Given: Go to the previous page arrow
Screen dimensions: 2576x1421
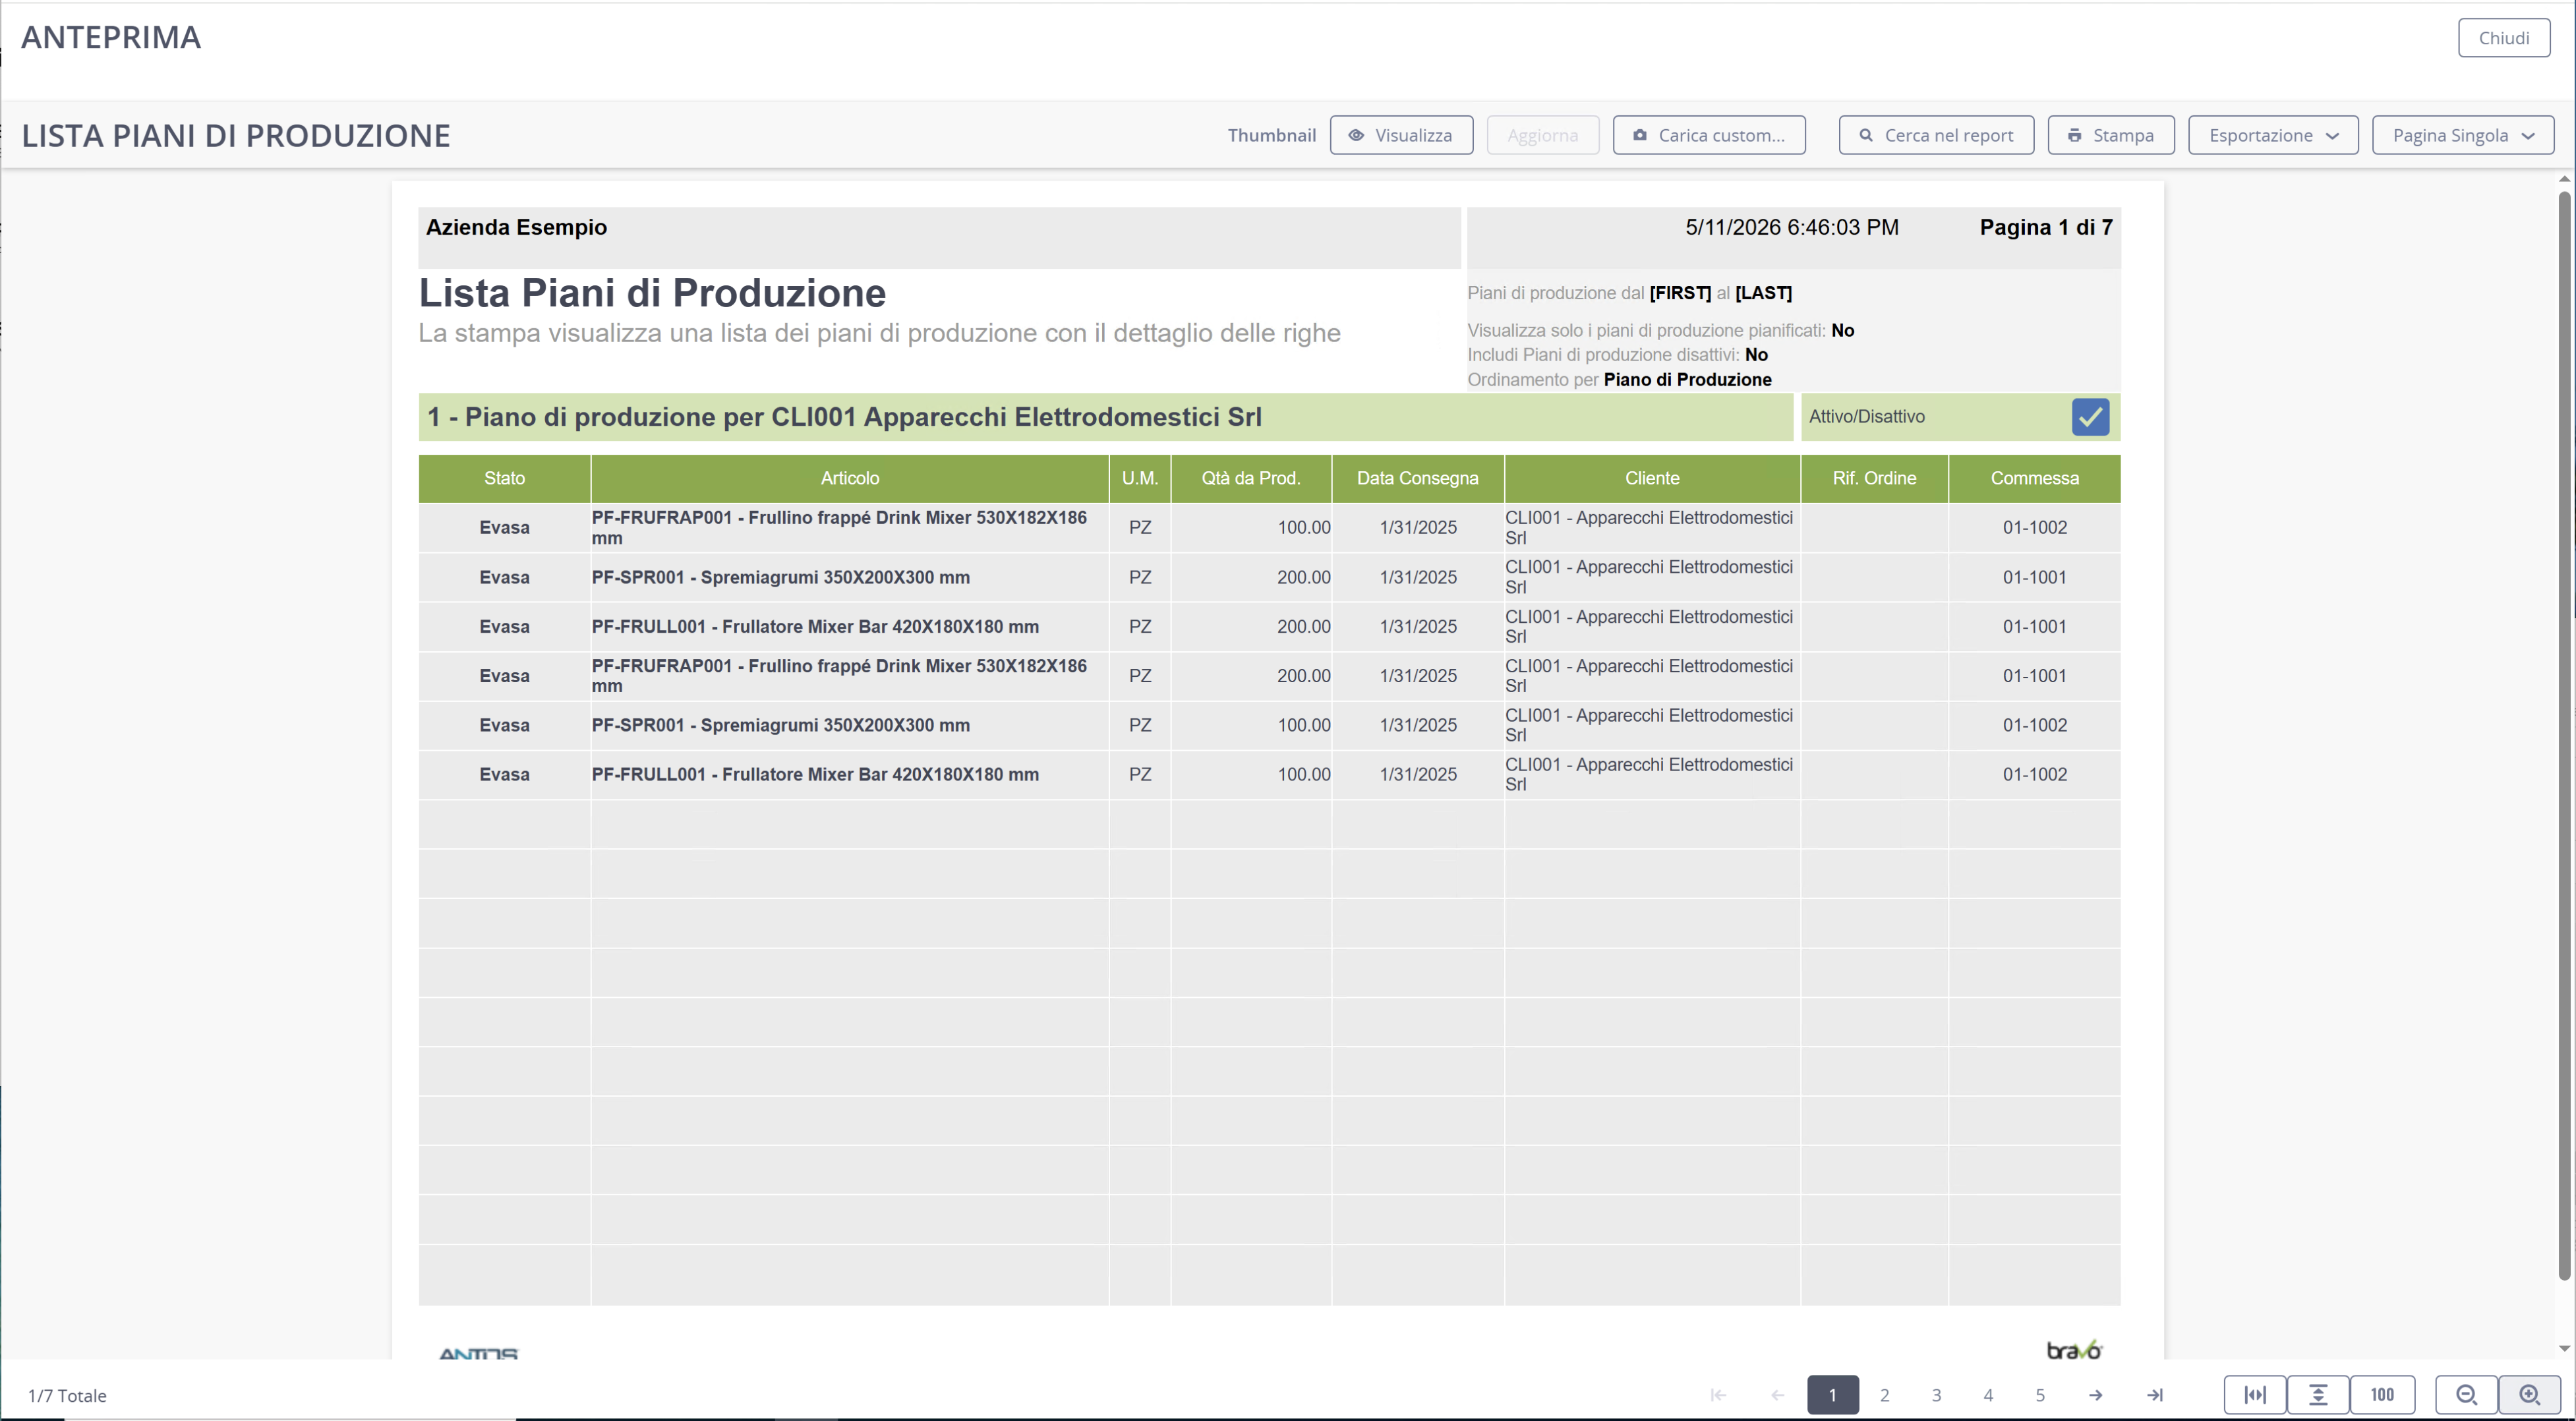Looking at the screenshot, I should [1777, 1394].
